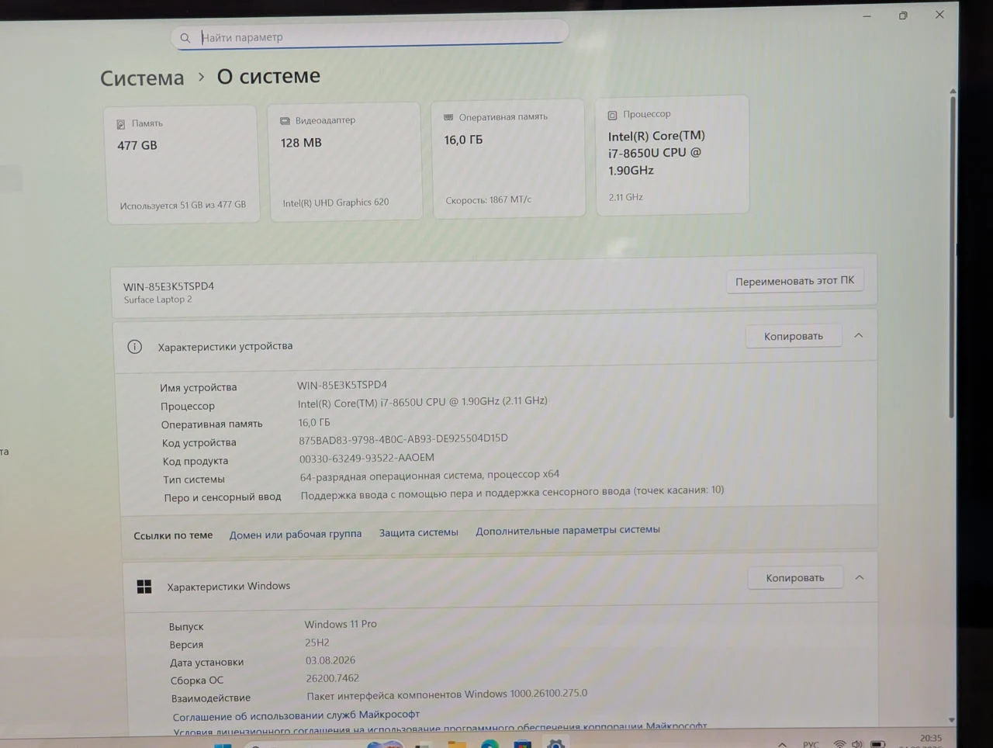This screenshot has width=993, height=748.
Task: Click the '477 GB' storage value
Action: tap(137, 145)
